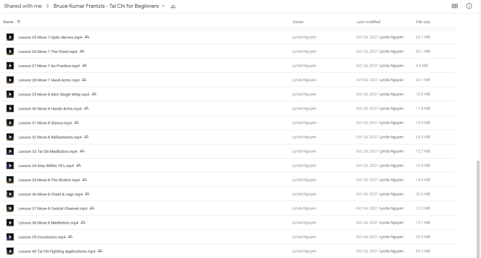Click video icon for Lesson 33 Tai Chi Meditation

tap(10, 151)
